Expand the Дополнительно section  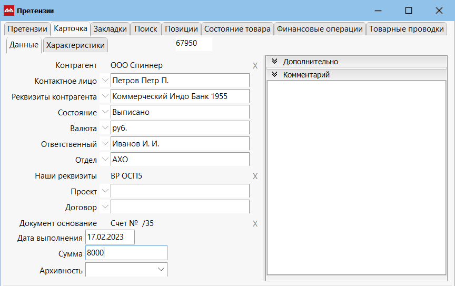click(x=275, y=62)
